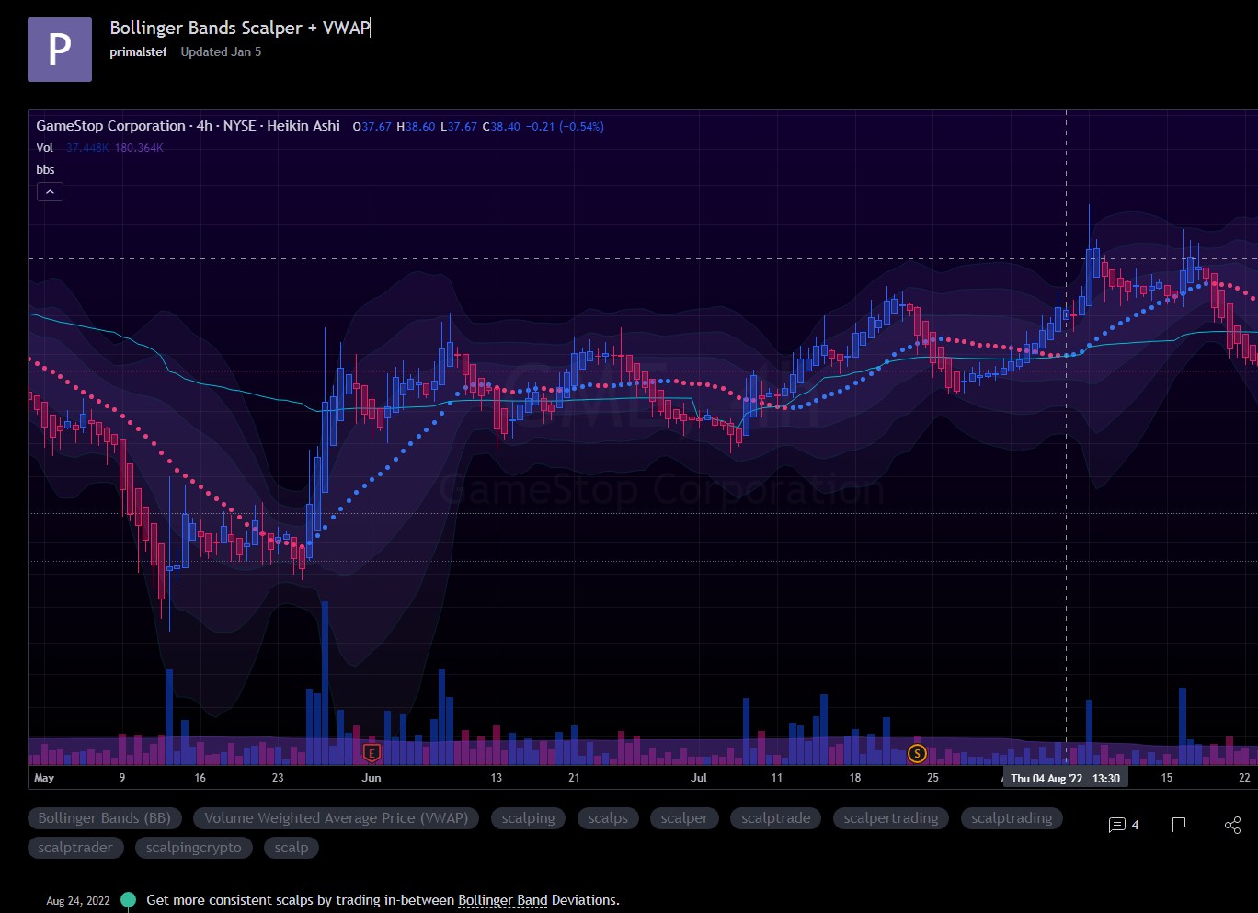
Task: Open the 'scalp' tag
Action: coord(292,848)
